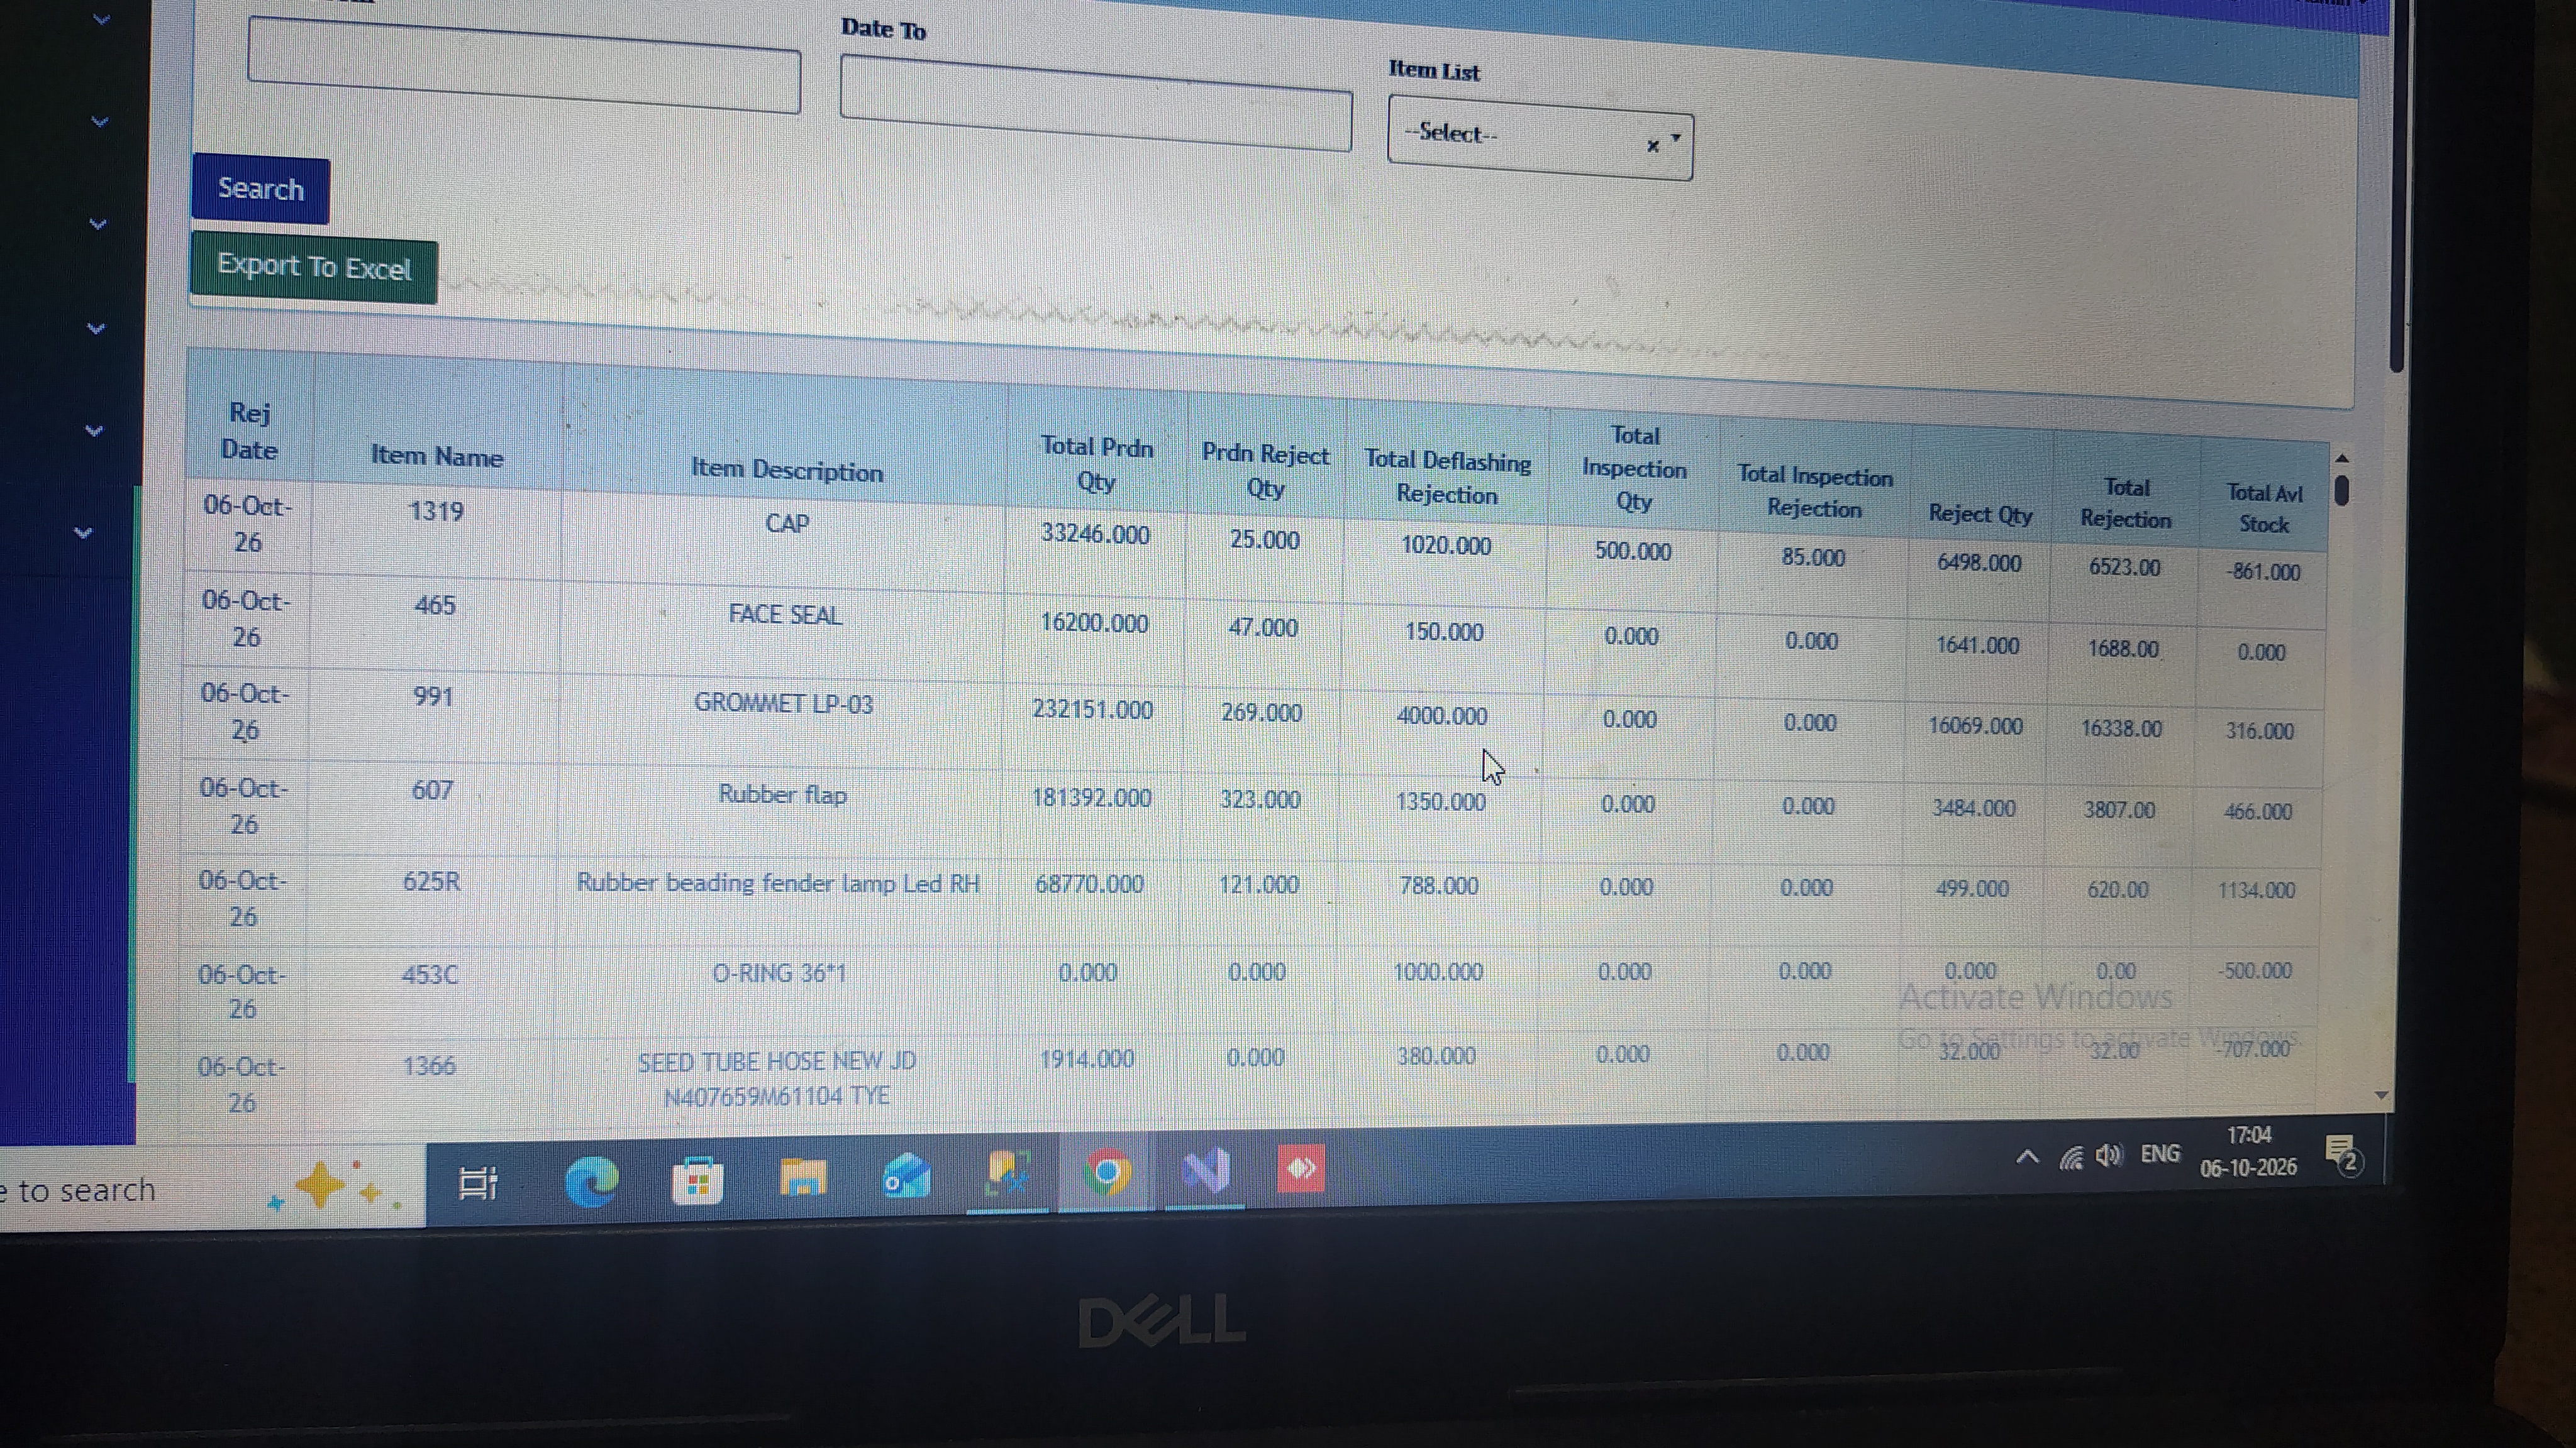Click the Item Name column header
The image size is (2576, 1448).
click(437, 456)
